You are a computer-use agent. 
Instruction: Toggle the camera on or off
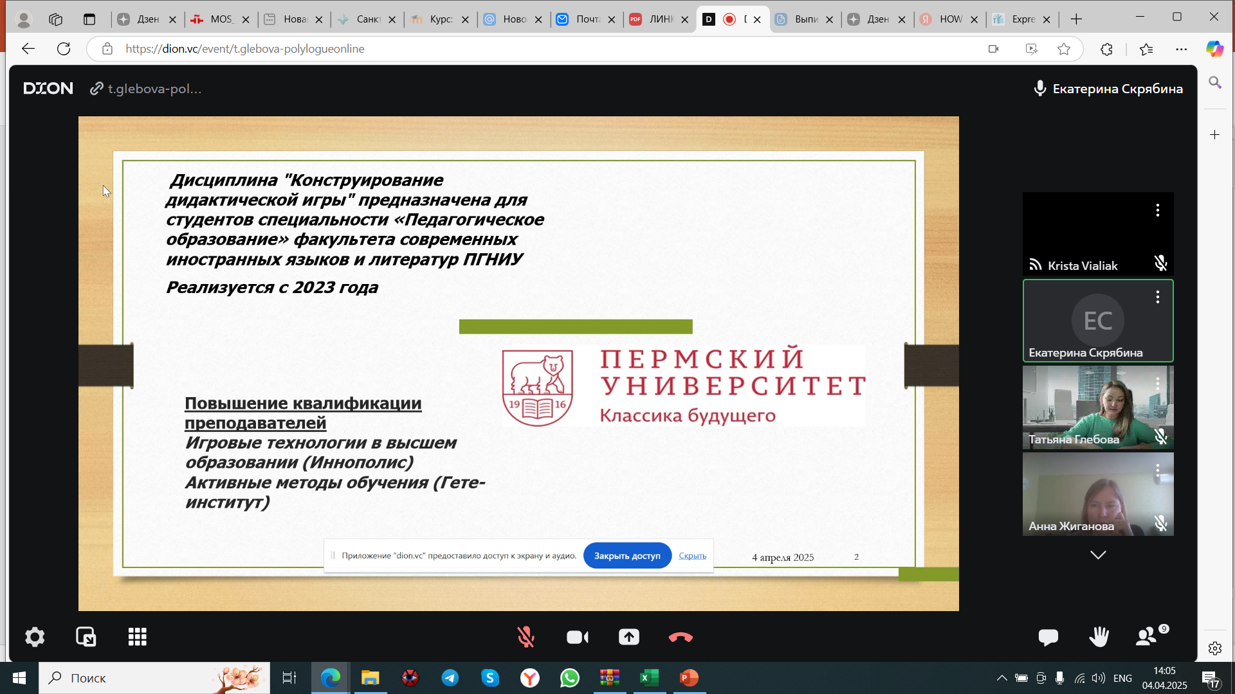tap(577, 637)
